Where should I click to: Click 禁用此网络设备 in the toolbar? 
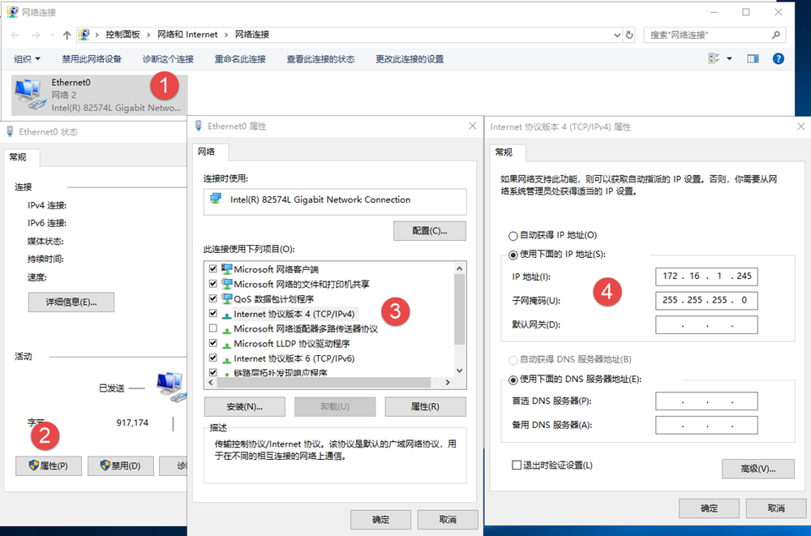pyautogui.click(x=92, y=59)
